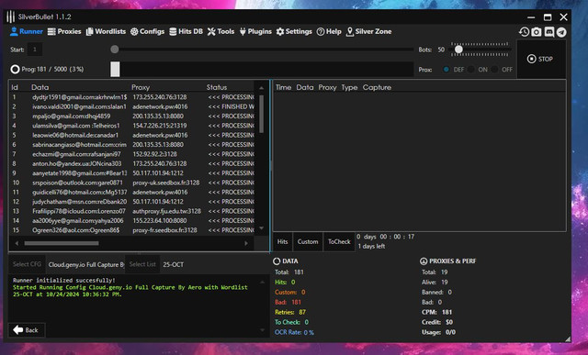The height and width of the screenshot is (355, 588).
Task: Click the Custom filter tab
Action: click(x=308, y=242)
